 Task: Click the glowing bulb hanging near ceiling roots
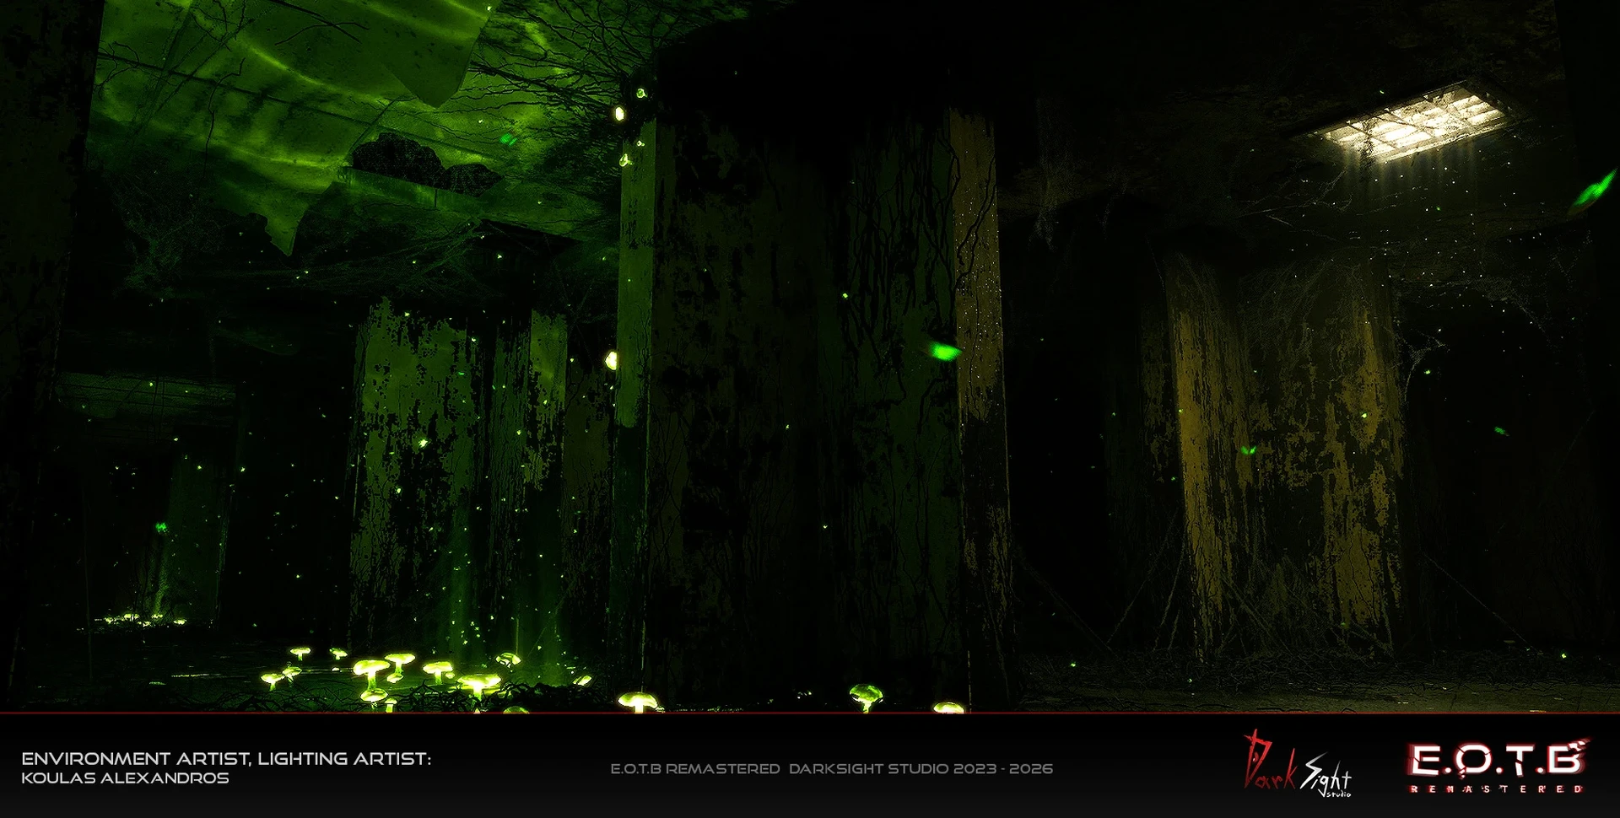click(x=620, y=113)
